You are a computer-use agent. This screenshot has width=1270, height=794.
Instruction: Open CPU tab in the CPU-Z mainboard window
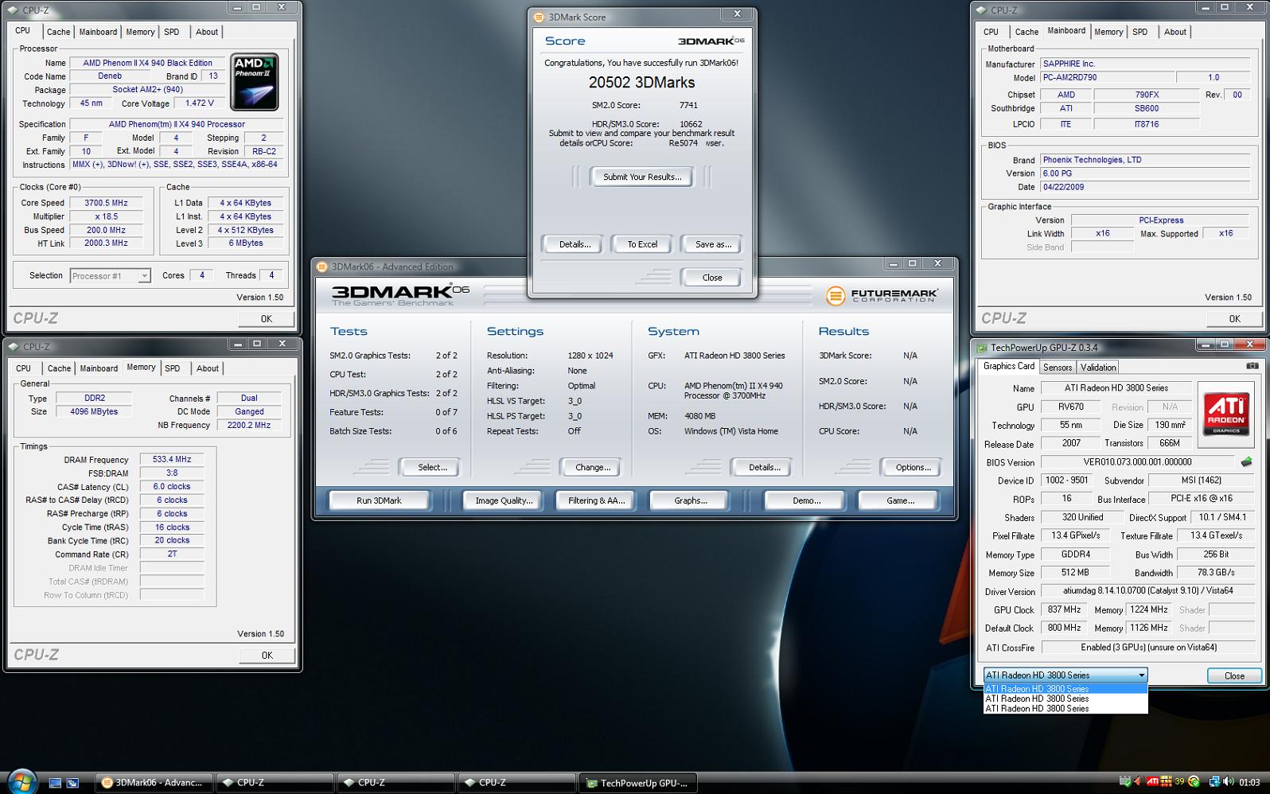point(991,32)
